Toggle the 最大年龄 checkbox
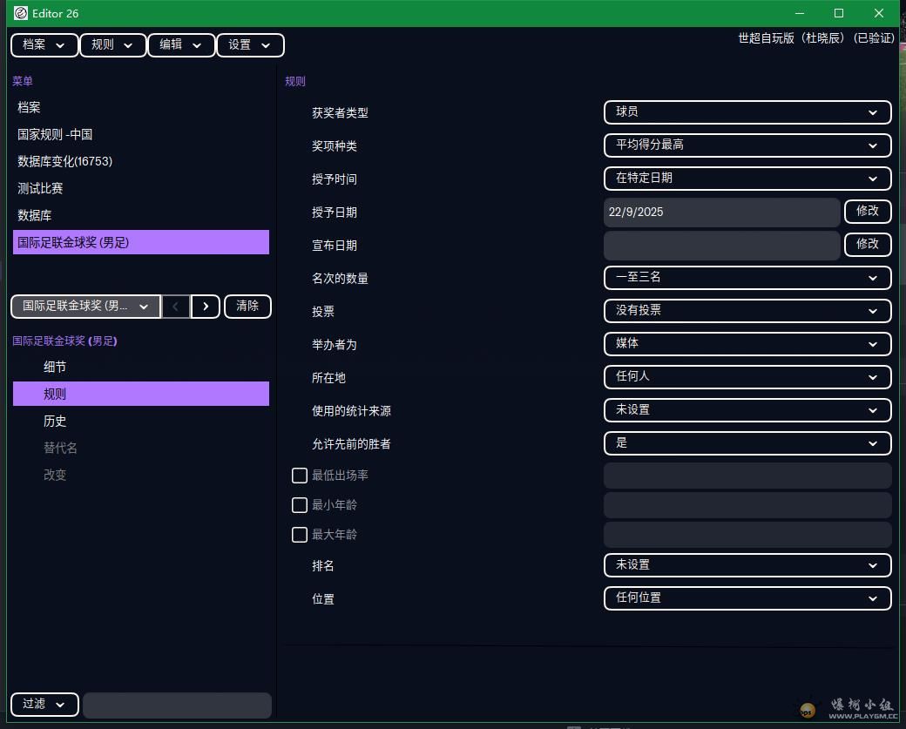The image size is (906, 729). (x=300, y=535)
